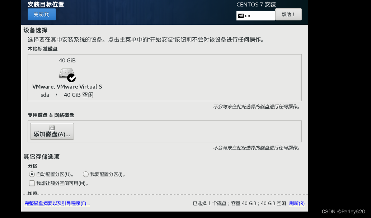Click the 40 GiB capacity label above disk
This screenshot has height=218, width=371.
click(x=67, y=61)
